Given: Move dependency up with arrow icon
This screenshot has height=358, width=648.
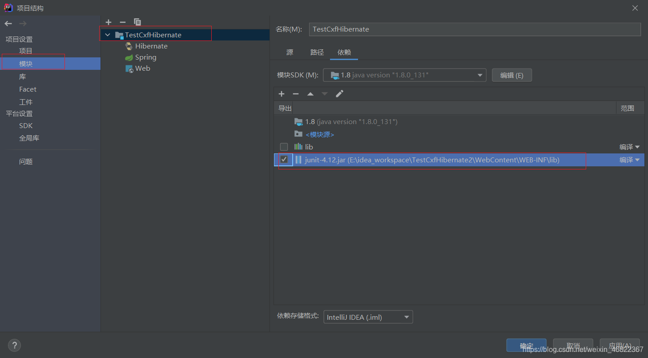Looking at the screenshot, I should tap(310, 94).
